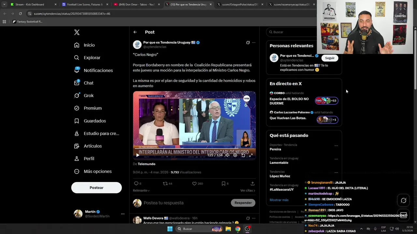The image size is (417, 234).
Task: Open Artículos in the sidebar
Action: coord(88,146)
